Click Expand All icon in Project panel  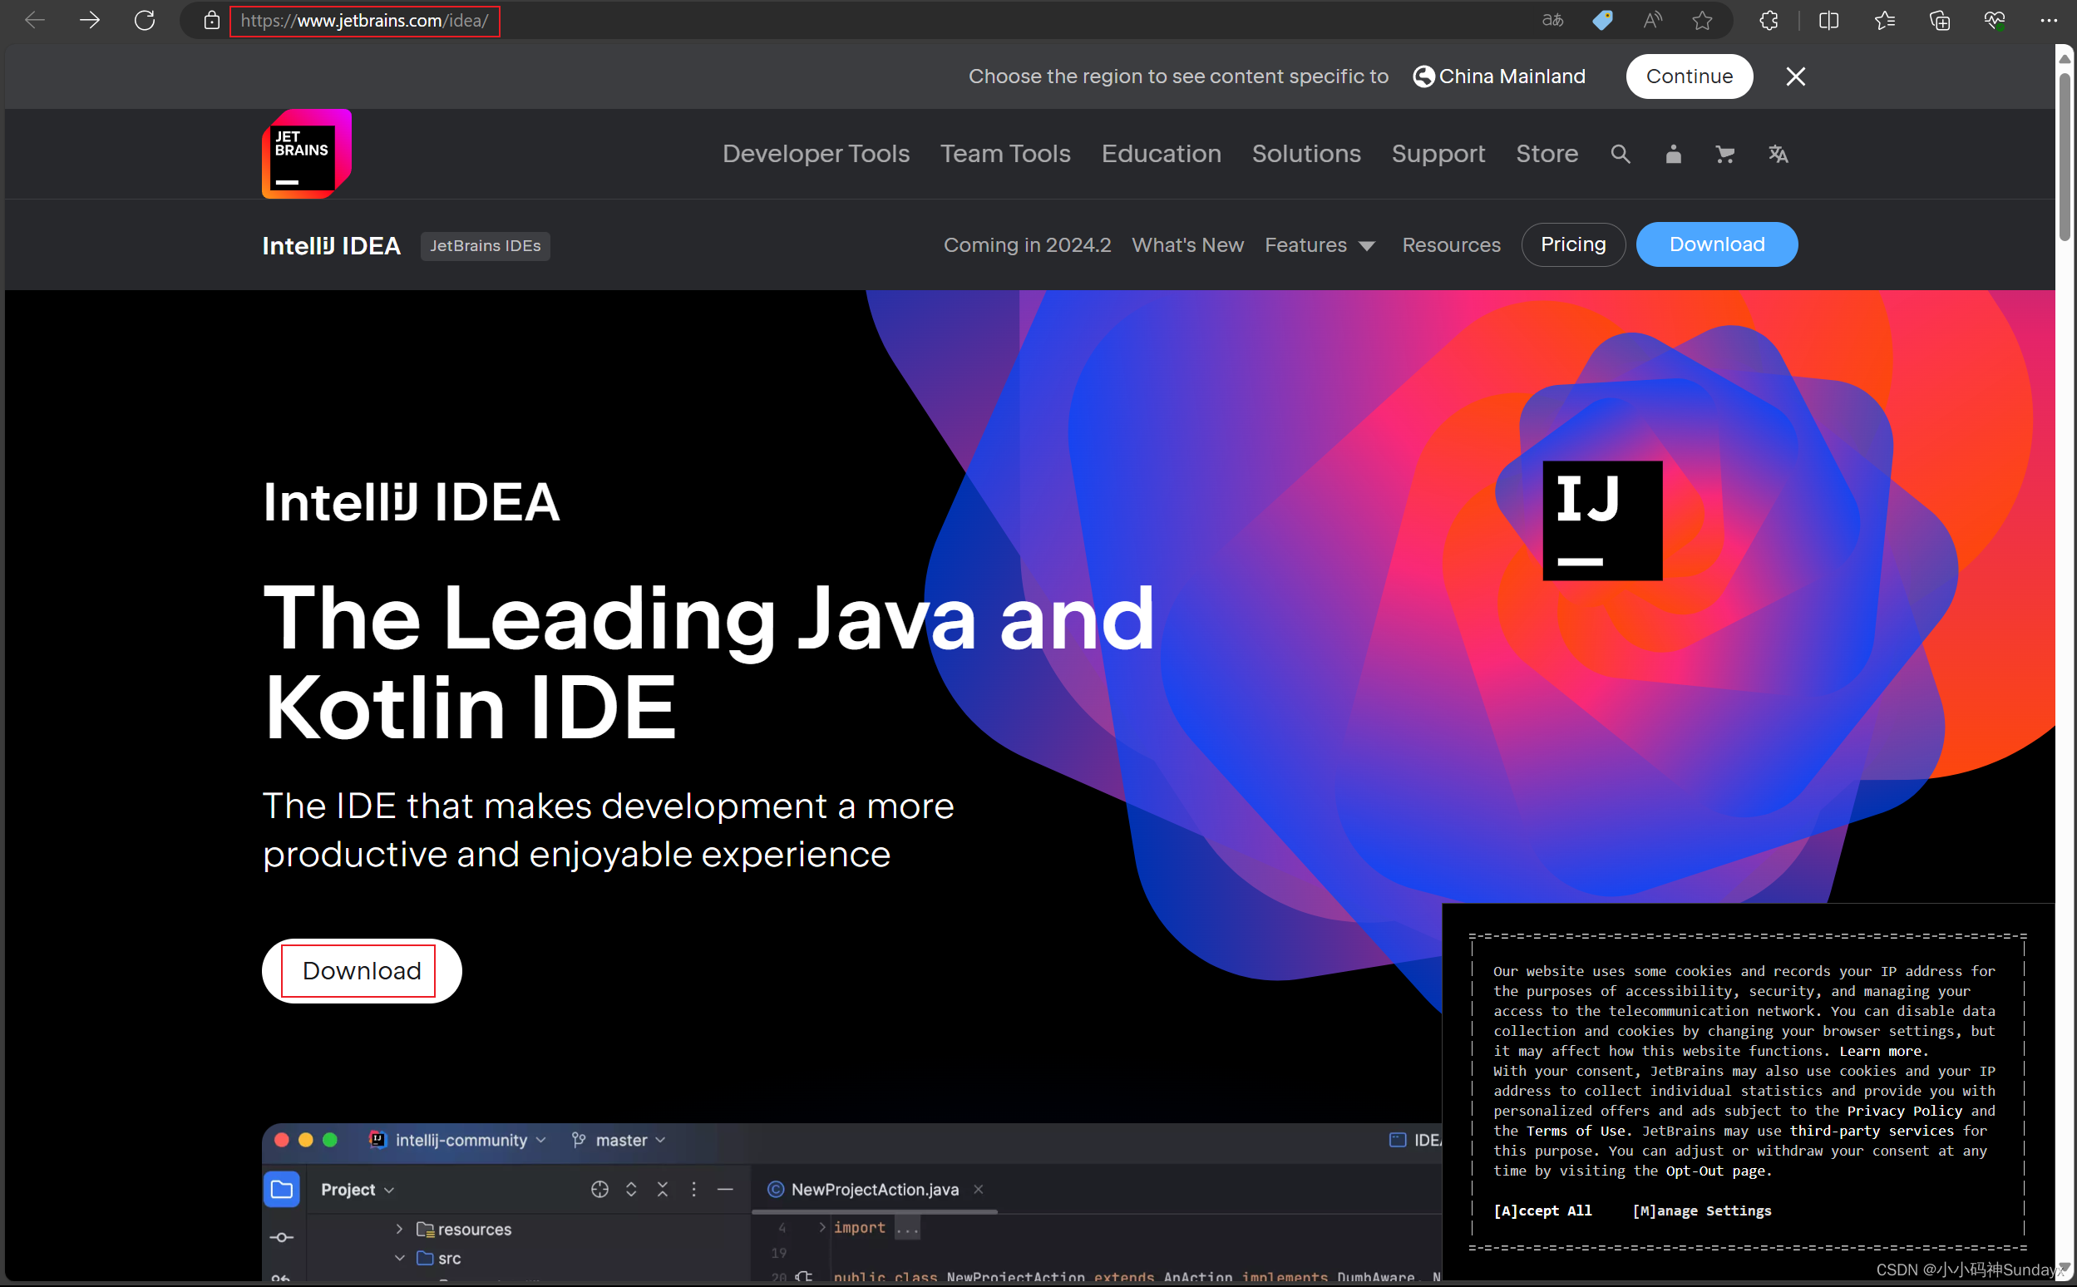(631, 1189)
